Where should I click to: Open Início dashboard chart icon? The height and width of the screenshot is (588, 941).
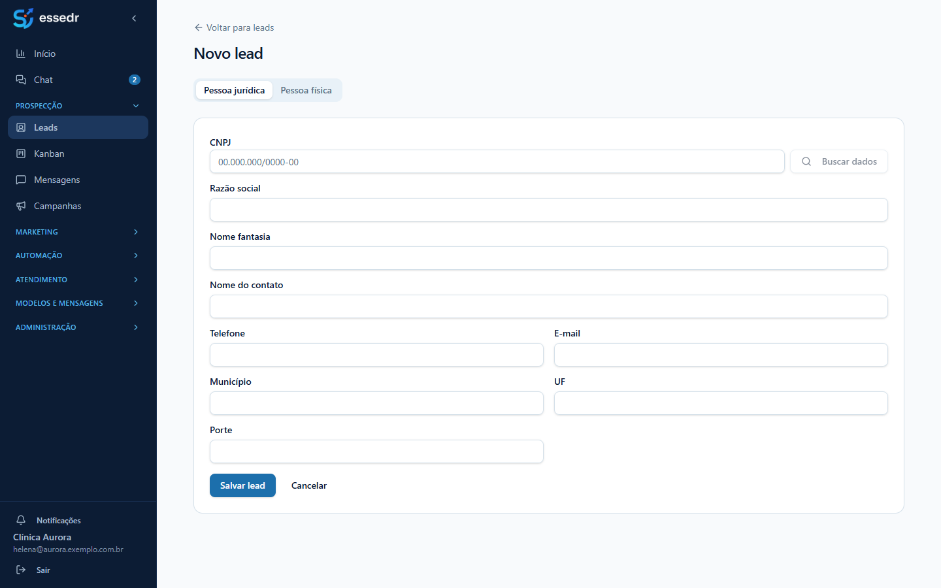(x=21, y=54)
